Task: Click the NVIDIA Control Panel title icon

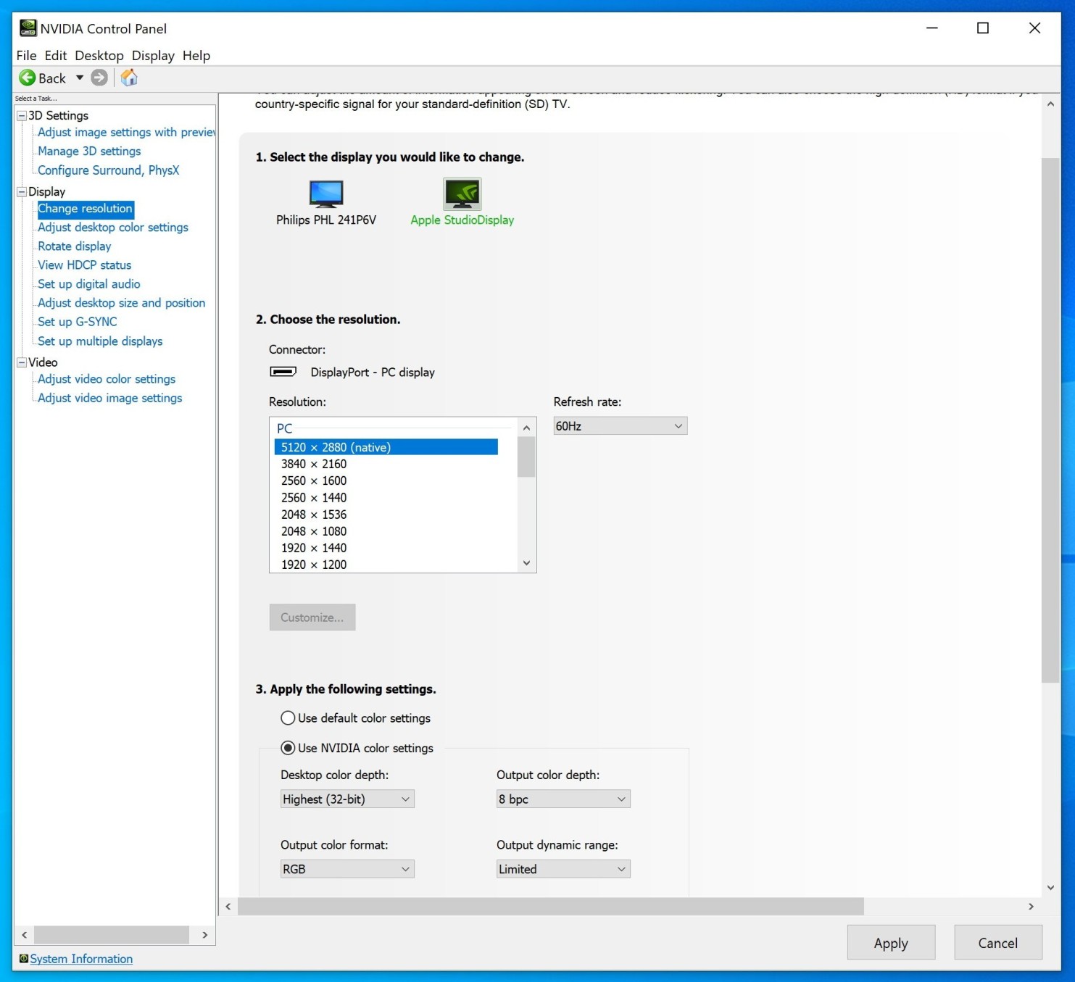Action: point(28,28)
